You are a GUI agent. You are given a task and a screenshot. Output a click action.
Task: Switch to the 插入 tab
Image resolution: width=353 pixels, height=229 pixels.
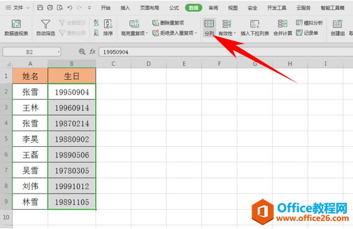(125, 8)
